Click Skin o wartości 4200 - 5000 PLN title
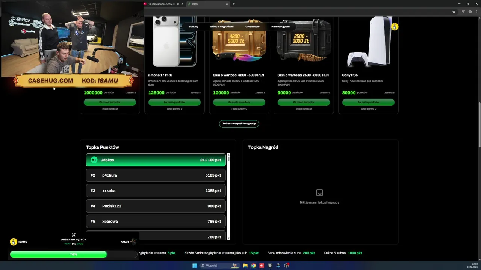Image resolution: width=481 pixels, height=270 pixels. 239,75
